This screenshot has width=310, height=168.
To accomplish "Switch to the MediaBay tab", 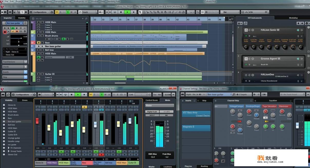I will (x=293, y=18).
